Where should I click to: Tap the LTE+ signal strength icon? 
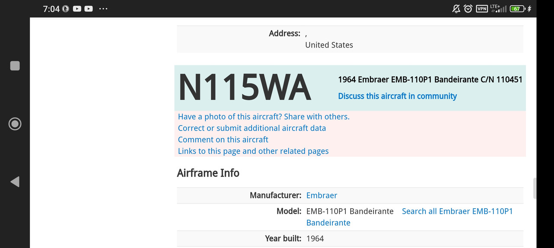click(x=498, y=9)
